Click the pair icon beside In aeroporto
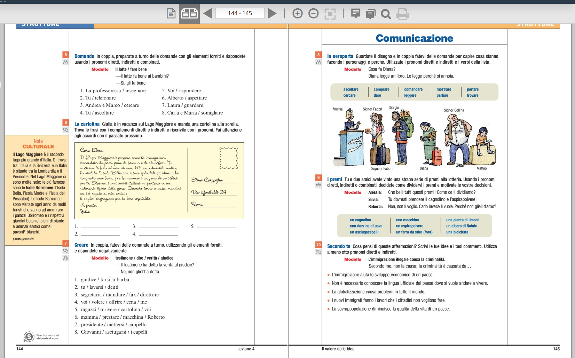 pyautogui.click(x=318, y=62)
